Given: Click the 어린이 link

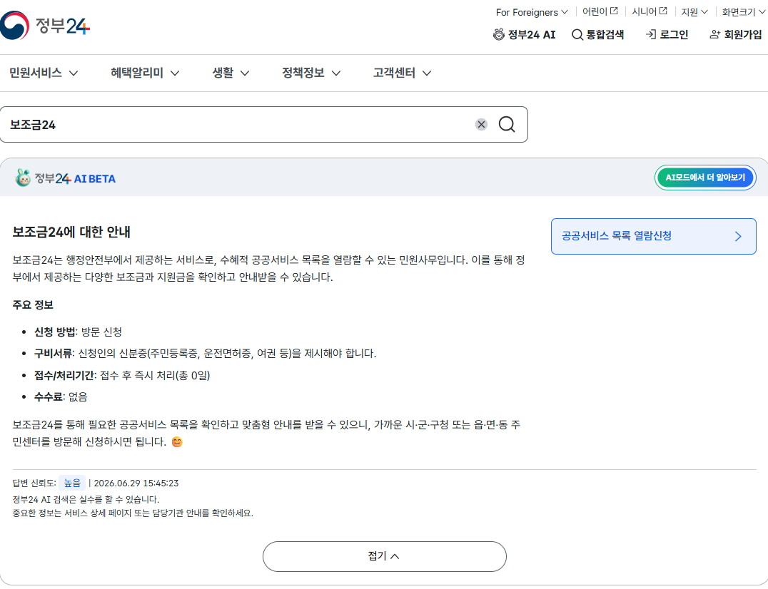Looking at the screenshot, I should pos(600,11).
